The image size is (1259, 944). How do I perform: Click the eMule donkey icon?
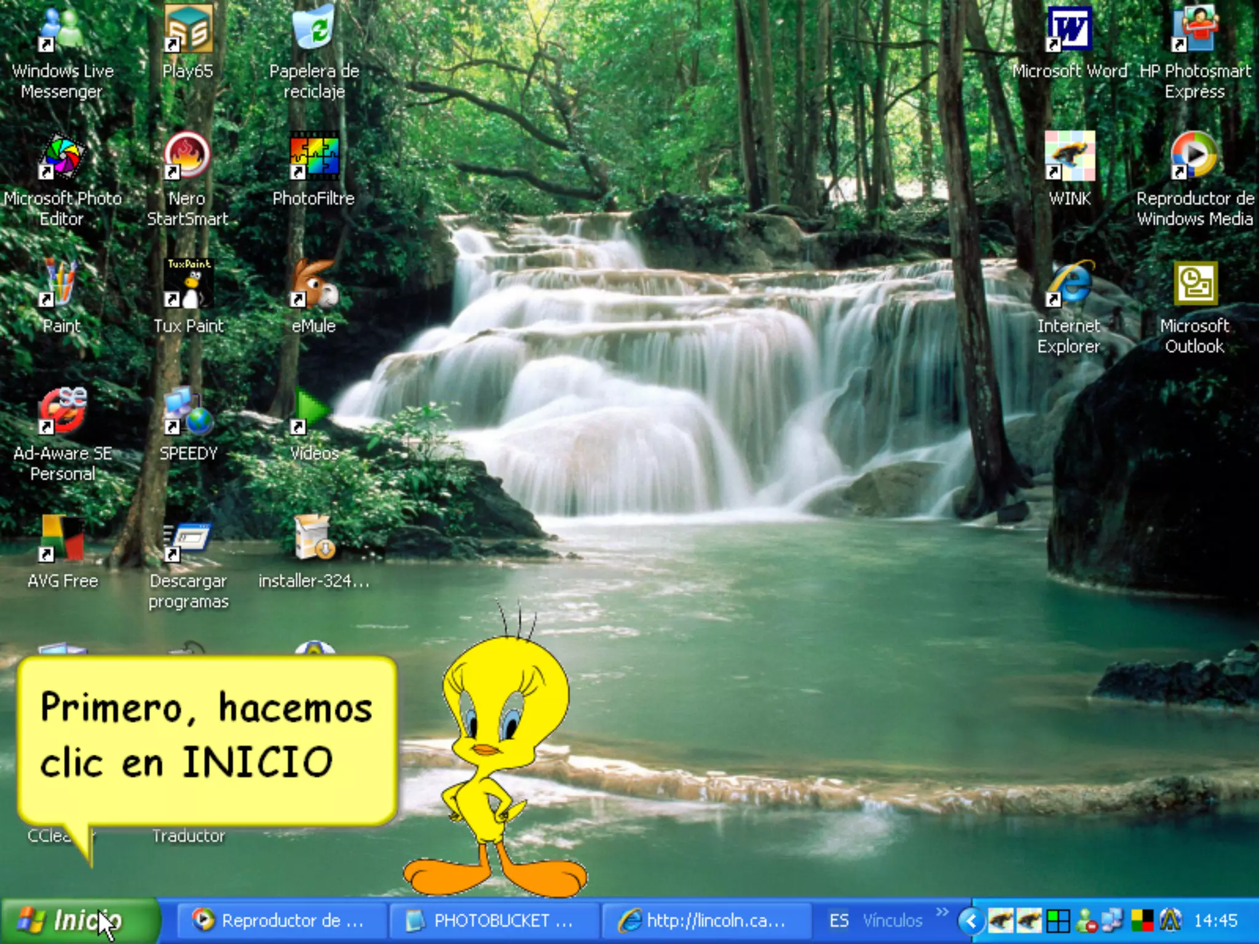tap(314, 285)
